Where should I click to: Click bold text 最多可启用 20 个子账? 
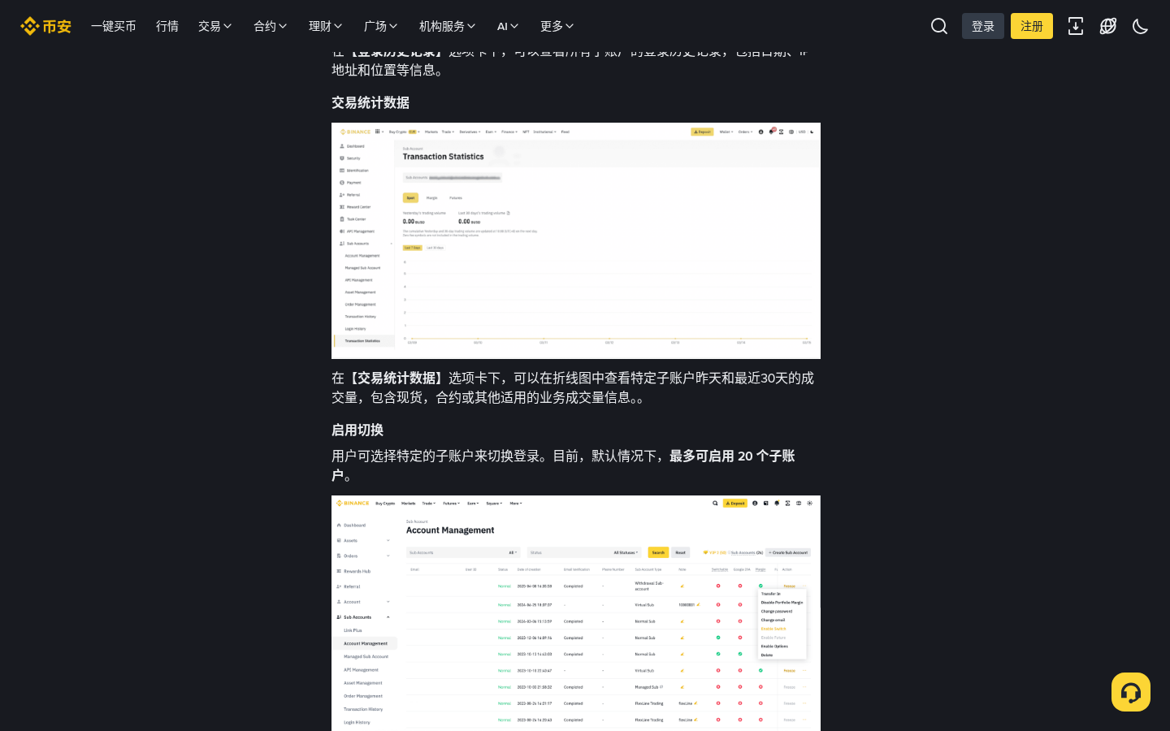pyautogui.click(x=732, y=456)
